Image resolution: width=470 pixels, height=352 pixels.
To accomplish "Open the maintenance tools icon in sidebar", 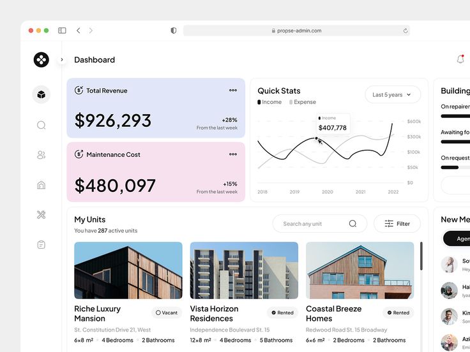I will pos(42,215).
